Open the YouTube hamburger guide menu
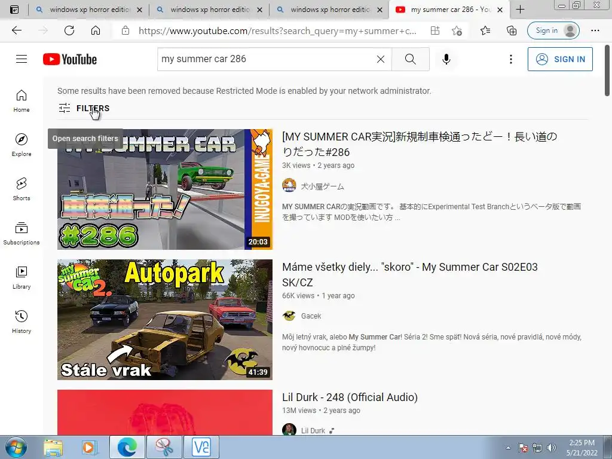This screenshot has height=459, width=612. pyautogui.click(x=22, y=59)
